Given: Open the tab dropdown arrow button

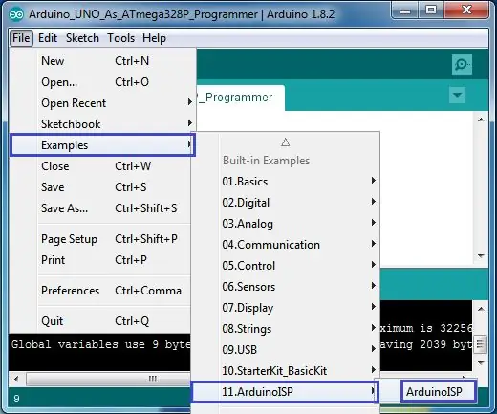Looking at the screenshot, I should (457, 95).
